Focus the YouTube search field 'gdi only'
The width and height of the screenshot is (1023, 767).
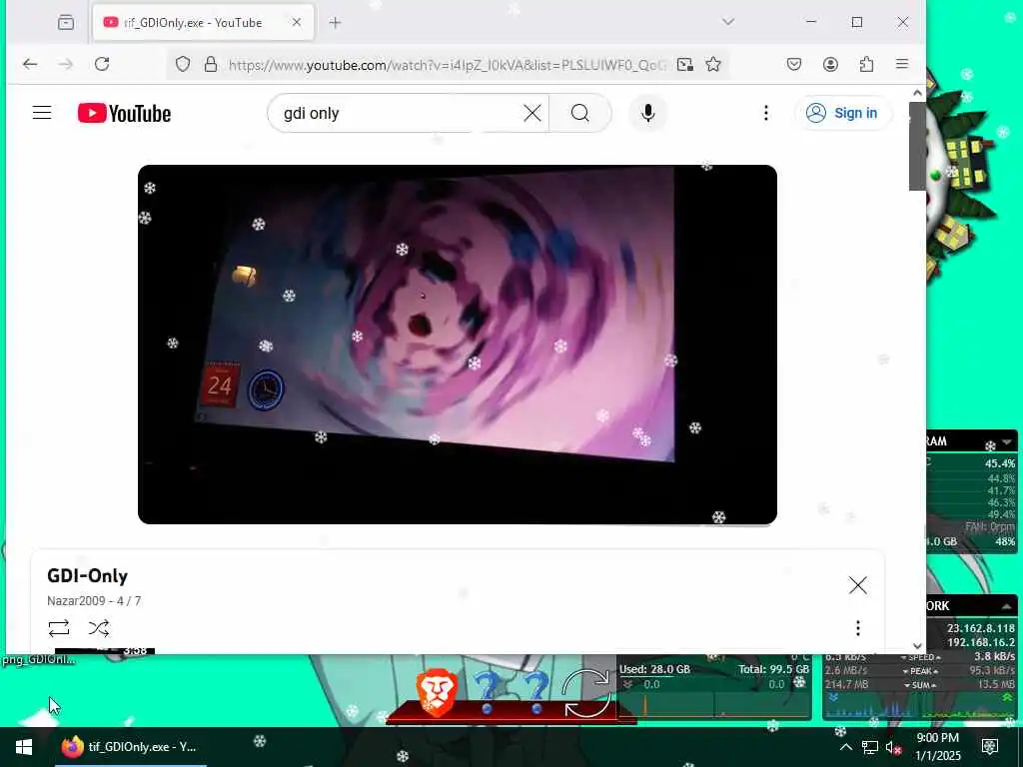(x=398, y=113)
